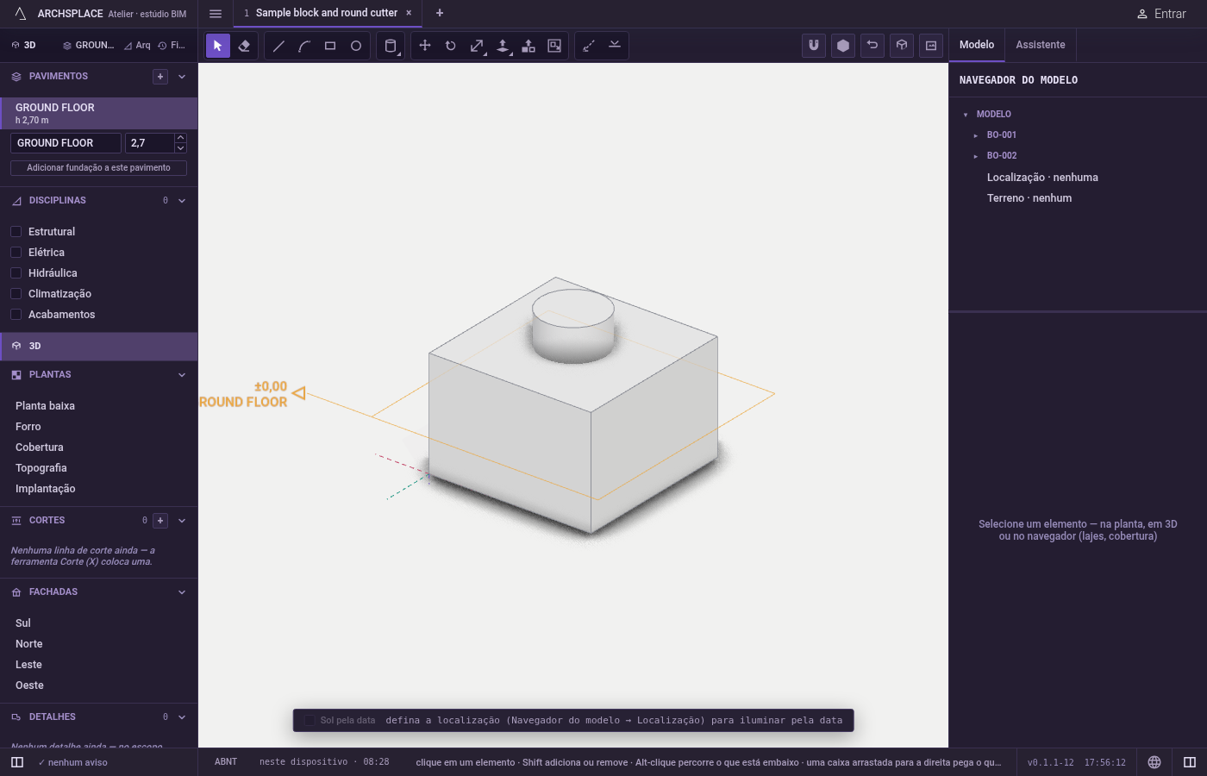Select the rectangle shape tool
The image size is (1207, 776).
click(330, 46)
